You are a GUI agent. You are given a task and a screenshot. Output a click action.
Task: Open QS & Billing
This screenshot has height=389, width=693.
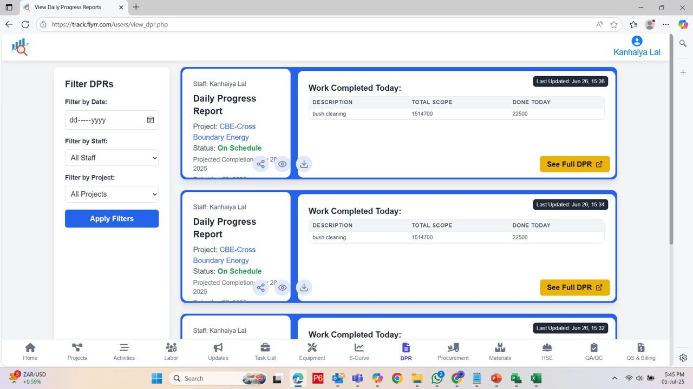(x=640, y=351)
